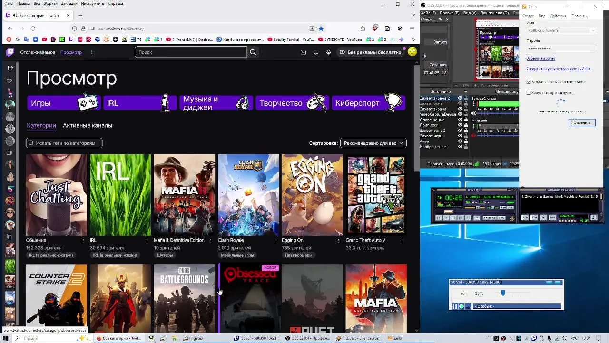Click Winamp eject open file button
Screen dimensions: 609x343
[x=477, y=218]
